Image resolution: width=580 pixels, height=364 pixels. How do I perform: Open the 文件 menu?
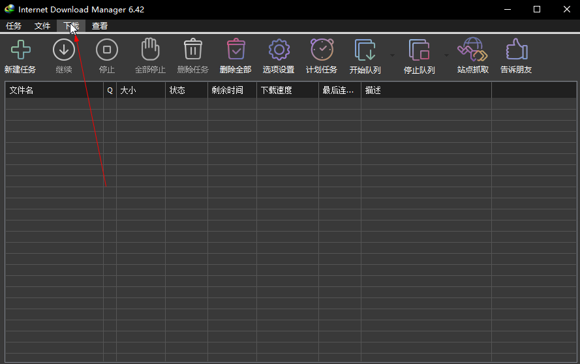click(42, 26)
